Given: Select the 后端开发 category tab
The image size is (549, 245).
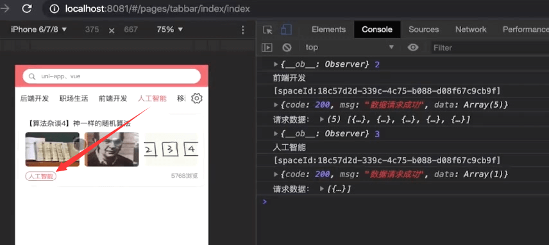Looking at the screenshot, I should click(35, 99).
